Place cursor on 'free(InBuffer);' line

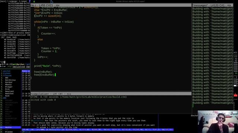(x=43, y=72)
